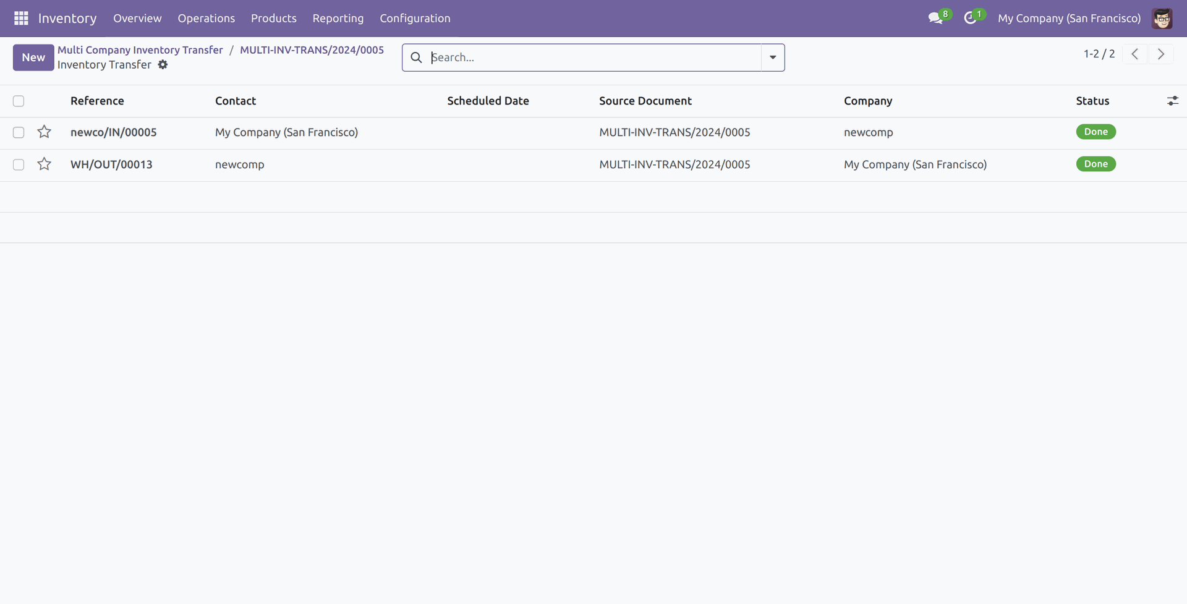
Task: Check the newco/IN/00005 row checkbox
Action: [x=19, y=132]
